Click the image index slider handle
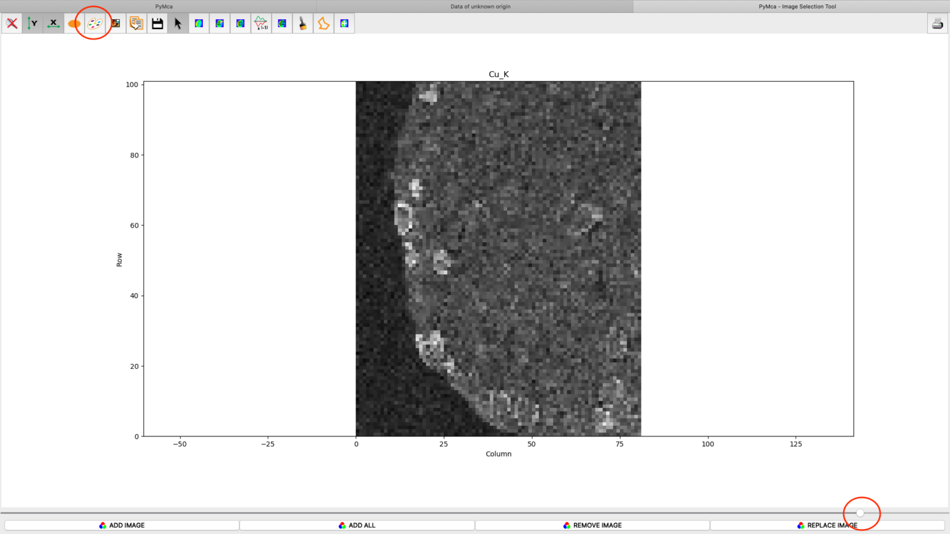The height and width of the screenshot is (534, 950). click(860, 513)
